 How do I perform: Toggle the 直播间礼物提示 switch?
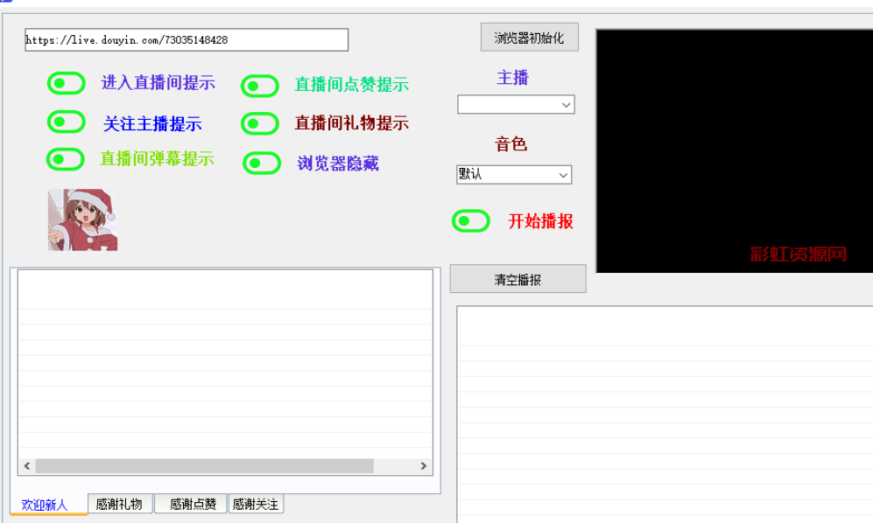[x=260, y=124]
